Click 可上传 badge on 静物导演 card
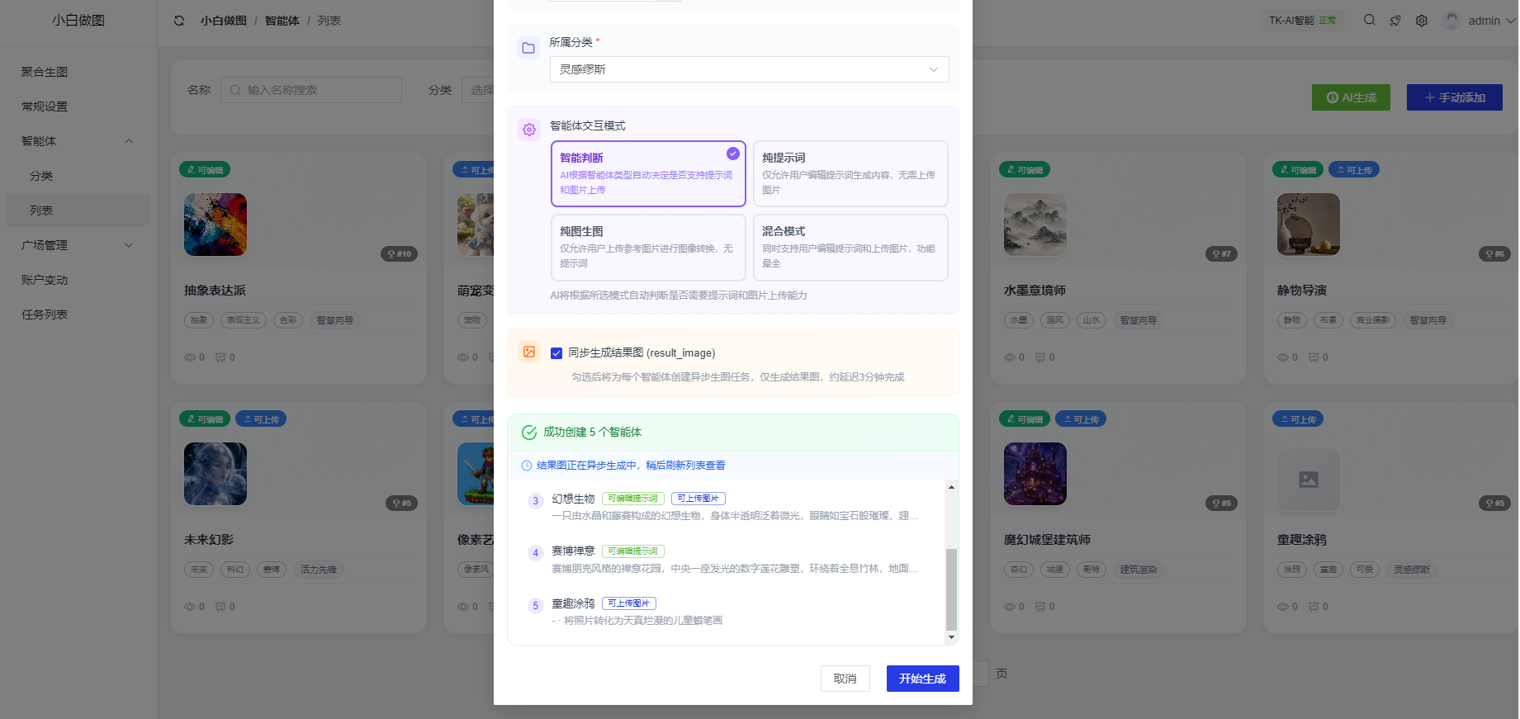1520x719 pixels. 1354,170
